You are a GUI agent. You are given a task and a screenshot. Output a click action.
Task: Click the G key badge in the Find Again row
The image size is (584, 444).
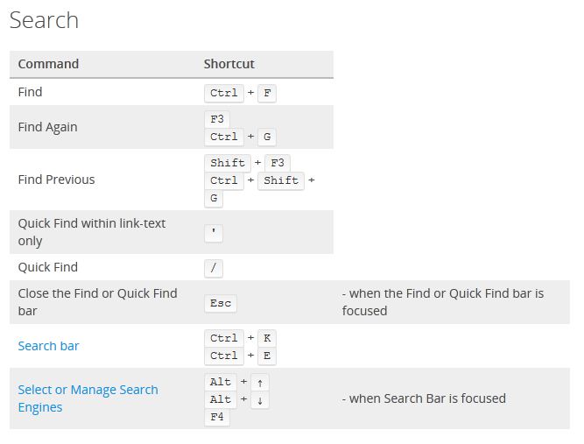[x=267, y=137]
